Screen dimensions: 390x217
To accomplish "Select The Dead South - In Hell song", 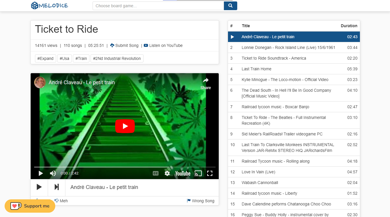I will 294,93.
